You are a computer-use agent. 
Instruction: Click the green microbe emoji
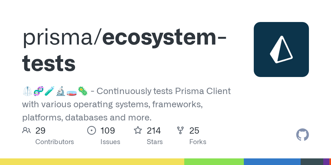click(82, 91)
